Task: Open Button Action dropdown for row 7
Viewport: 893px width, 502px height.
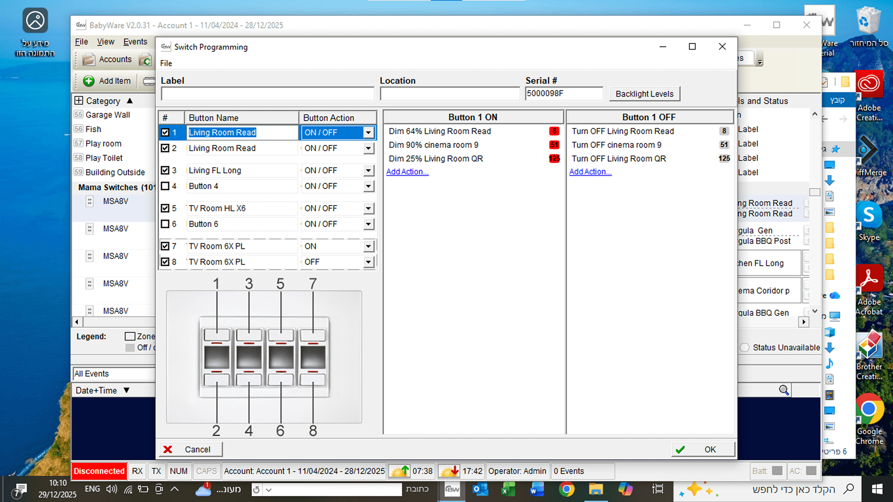Action: tap(368, 247)
